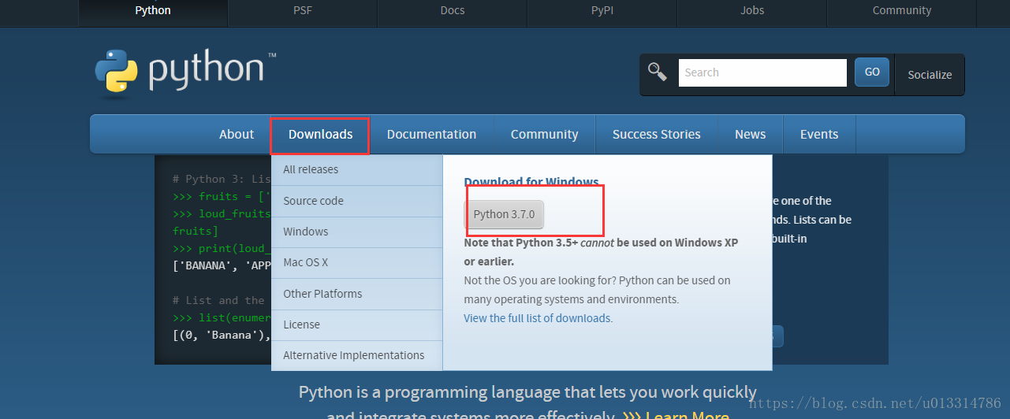Image resolution: width=1010 pixels, height=419 pixels.
Task: Expand the Socialize dropdown
Action: coord(930,75)
